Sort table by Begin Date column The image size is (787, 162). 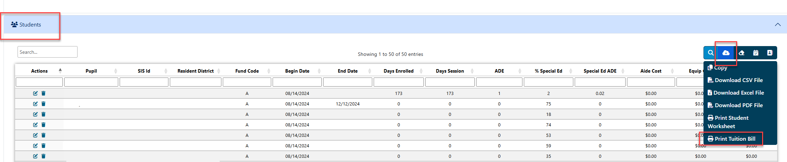coord(297,71)
